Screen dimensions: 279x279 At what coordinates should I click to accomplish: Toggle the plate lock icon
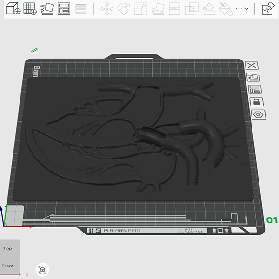pos(255,102)
